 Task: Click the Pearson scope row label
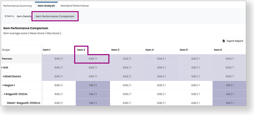pos(7,59)
